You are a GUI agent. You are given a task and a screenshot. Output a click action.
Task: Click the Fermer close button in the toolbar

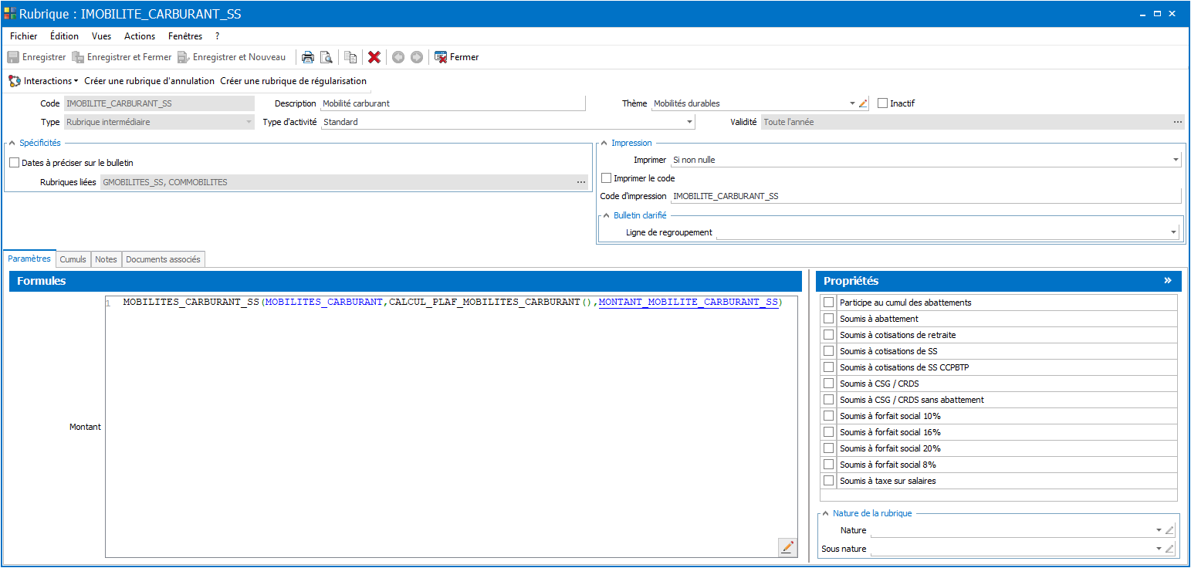pyautogui.click(x=457, y=57)
